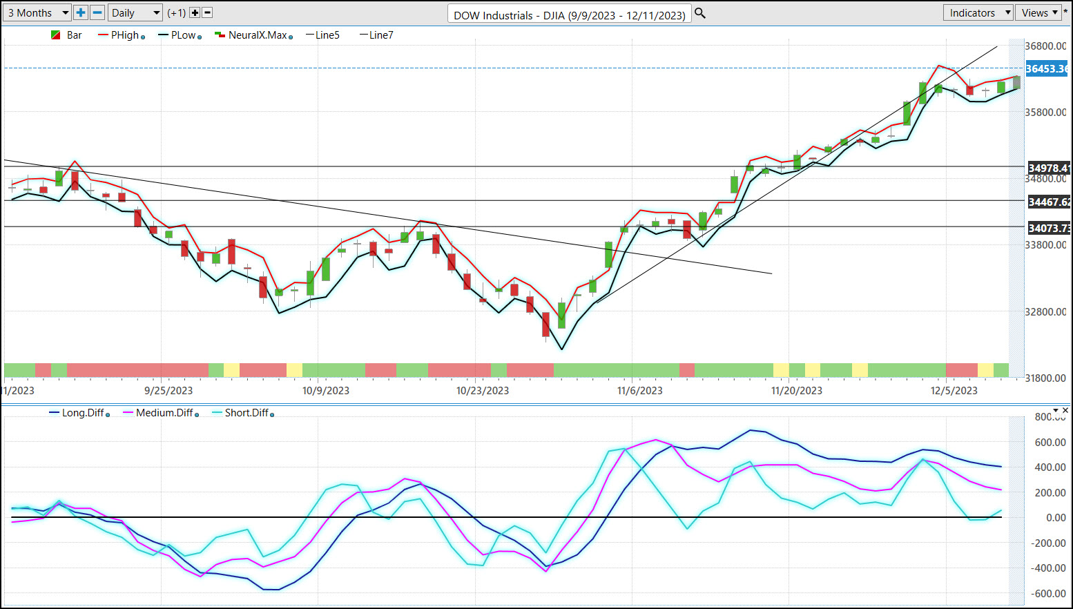Click the current price label 36453.36
The width and height of the screenshot is (1073, 609).
1046,68
